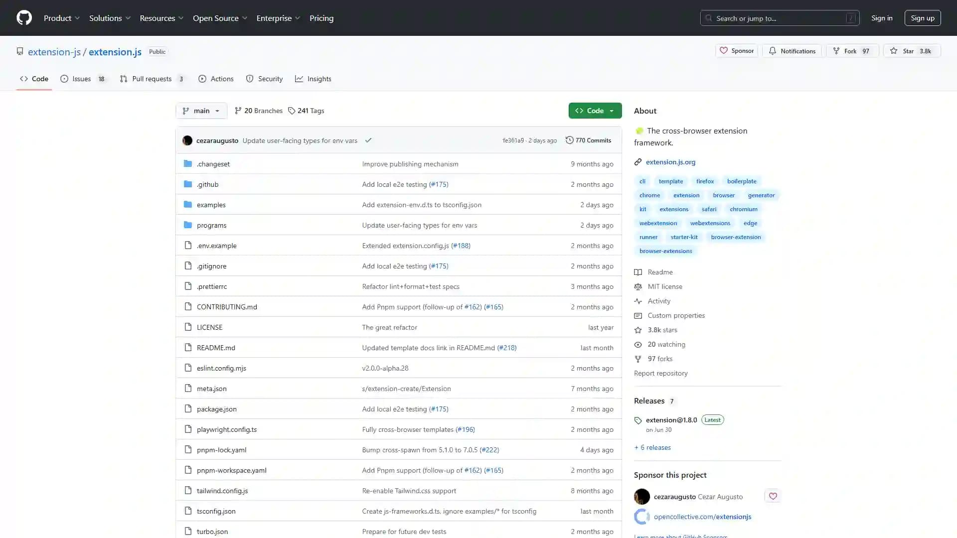Click the book icon beside Readme
Image resolution: width=957 pixels, height=538 pixels.
coord(638,272)
